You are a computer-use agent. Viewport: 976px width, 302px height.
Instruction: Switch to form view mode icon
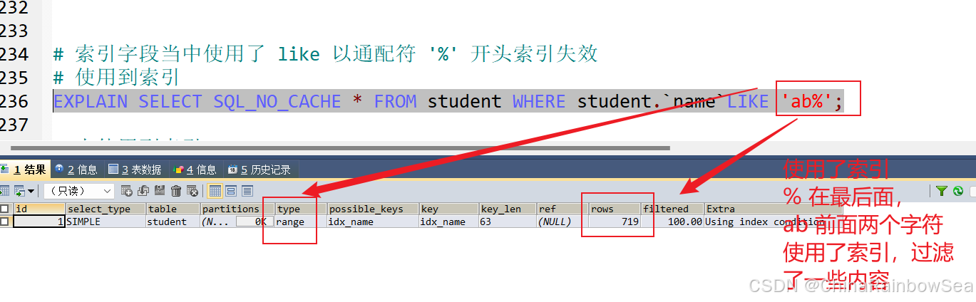[x=231, y=191]
